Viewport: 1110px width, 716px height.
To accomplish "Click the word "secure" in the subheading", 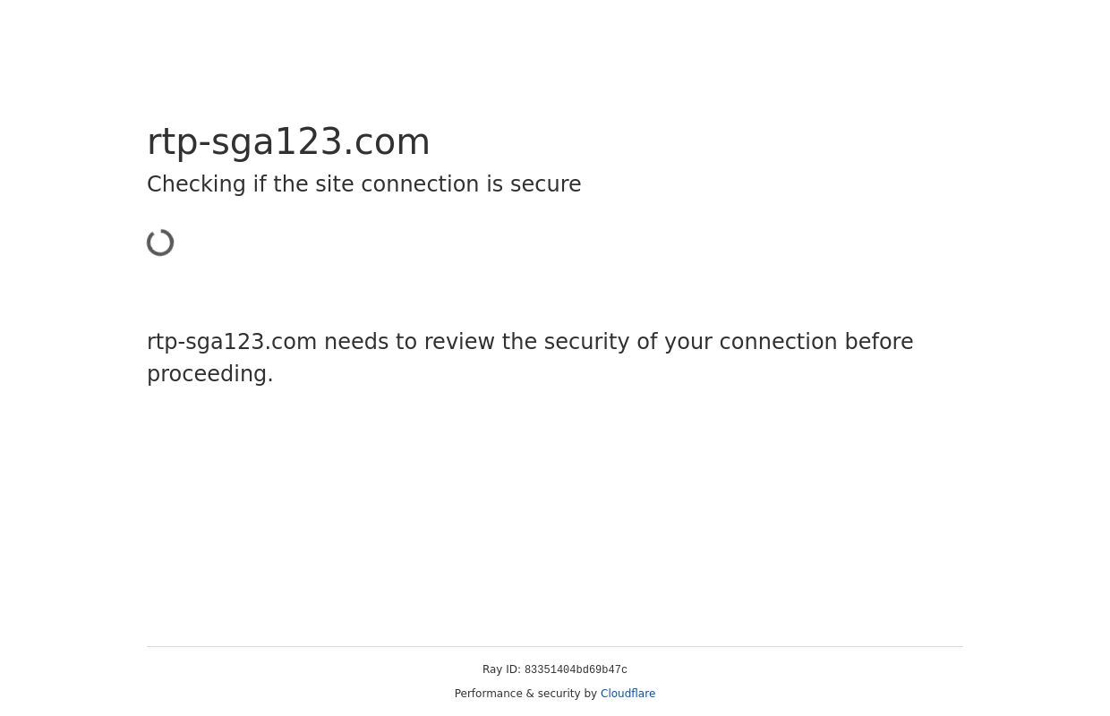I will click(x=545, y=184).
